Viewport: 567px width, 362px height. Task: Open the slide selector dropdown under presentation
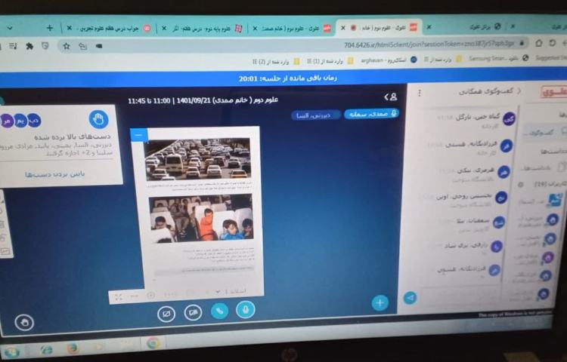coord(231,291)
